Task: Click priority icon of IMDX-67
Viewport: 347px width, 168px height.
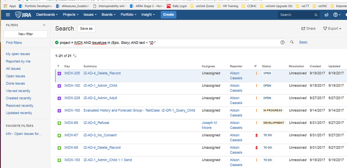Action: click(x=257, y=135)
